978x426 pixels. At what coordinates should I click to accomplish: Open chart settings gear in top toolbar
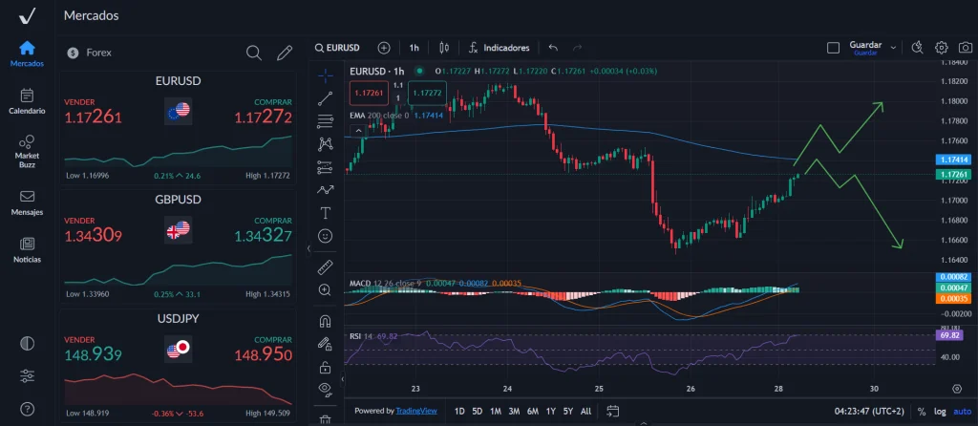pyautogui.click(x=941, y=47)
